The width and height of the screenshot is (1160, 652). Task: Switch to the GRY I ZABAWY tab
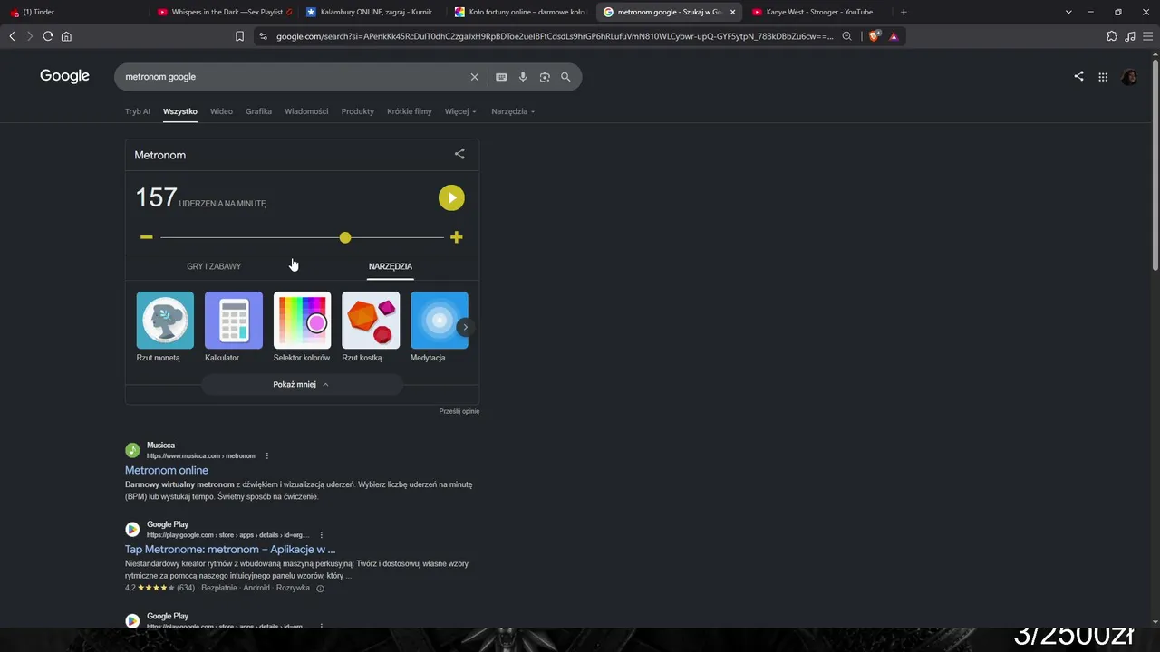[x=214, y=266]
